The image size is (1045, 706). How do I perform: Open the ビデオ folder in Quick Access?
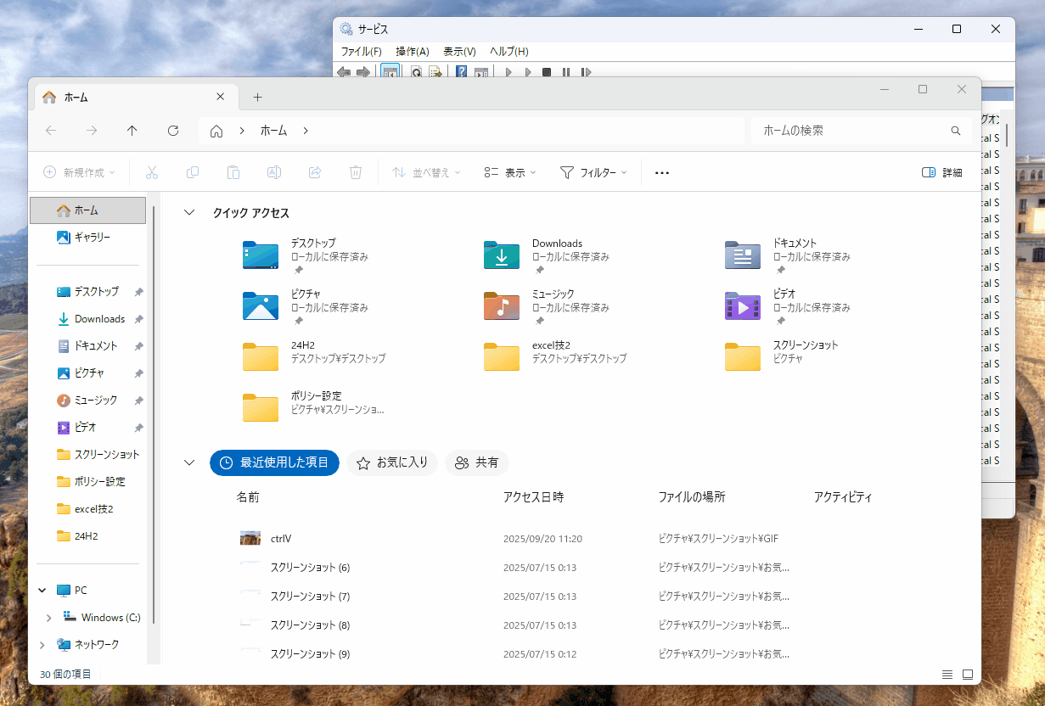click(x=743, y=305)
